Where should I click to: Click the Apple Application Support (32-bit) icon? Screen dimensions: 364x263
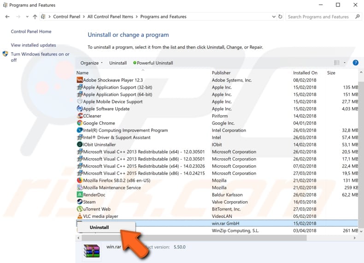[x=80, y=87]
